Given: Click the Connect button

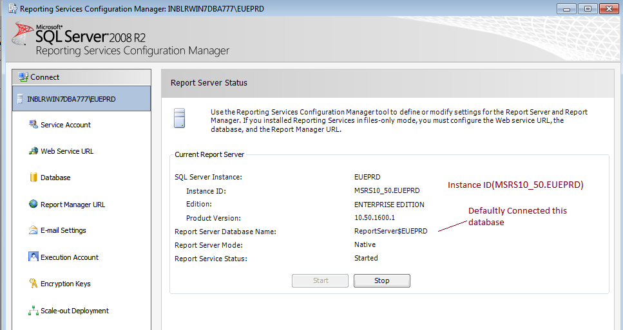Looking at the screenshot, I should click(81, 77).
